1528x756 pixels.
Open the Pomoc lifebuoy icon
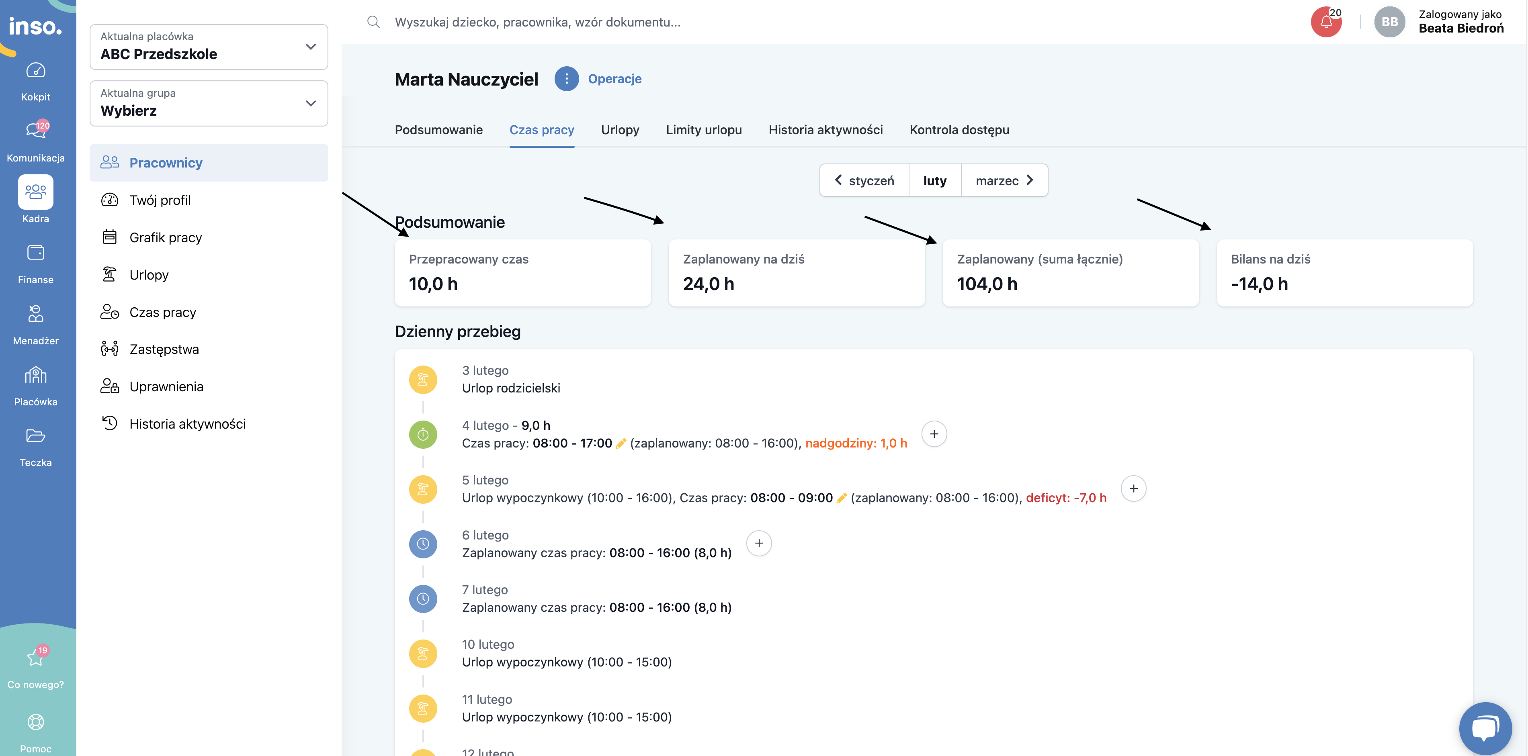(x=36, y=721)
